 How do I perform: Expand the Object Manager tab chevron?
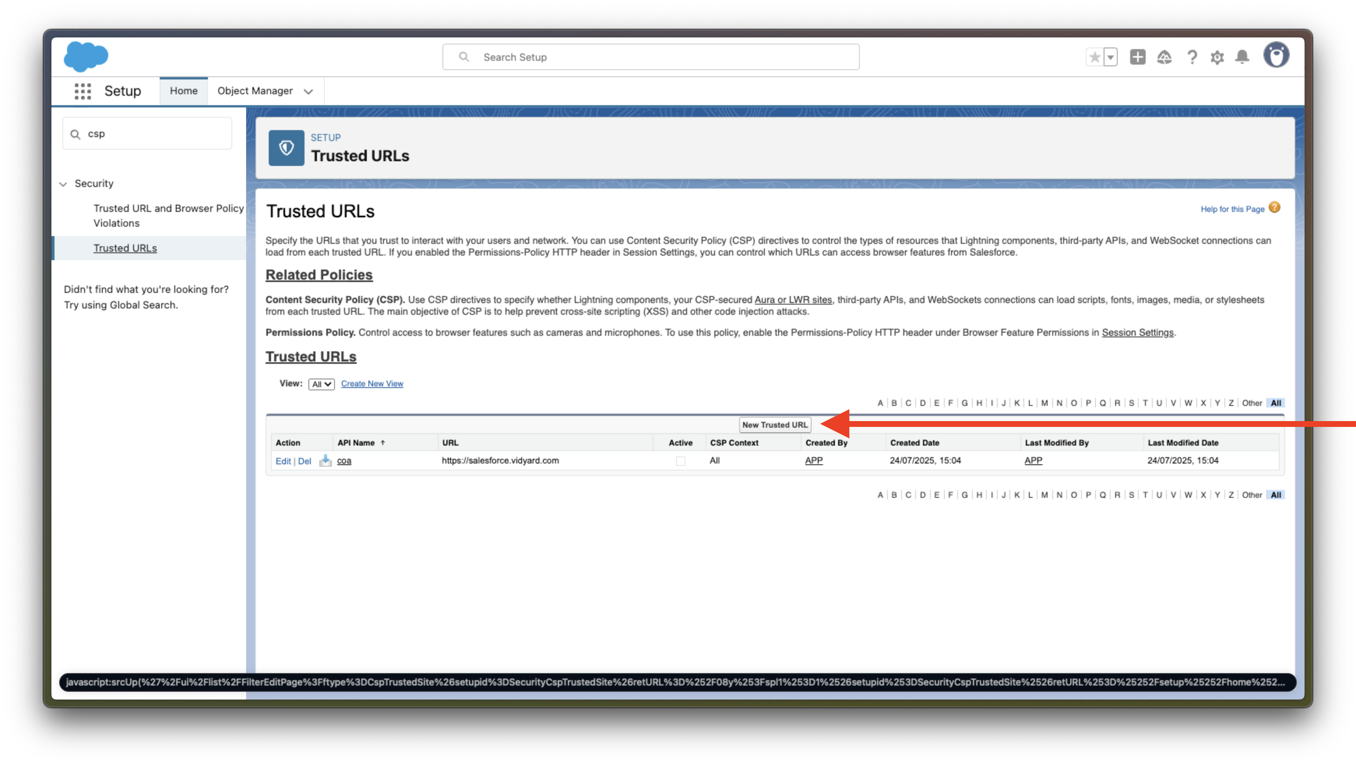(308, 92)
